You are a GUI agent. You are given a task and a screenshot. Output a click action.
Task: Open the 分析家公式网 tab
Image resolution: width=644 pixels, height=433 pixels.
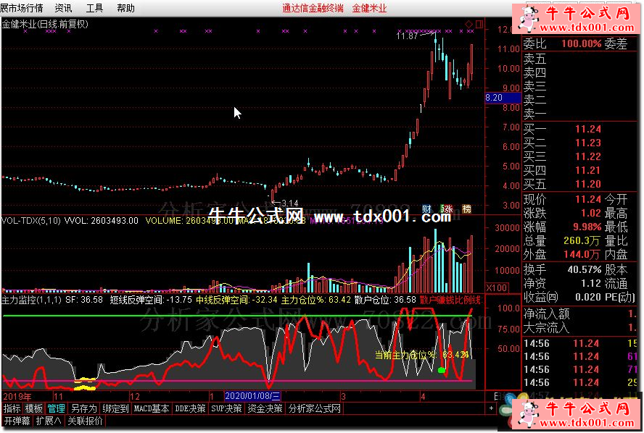(314, 408)
